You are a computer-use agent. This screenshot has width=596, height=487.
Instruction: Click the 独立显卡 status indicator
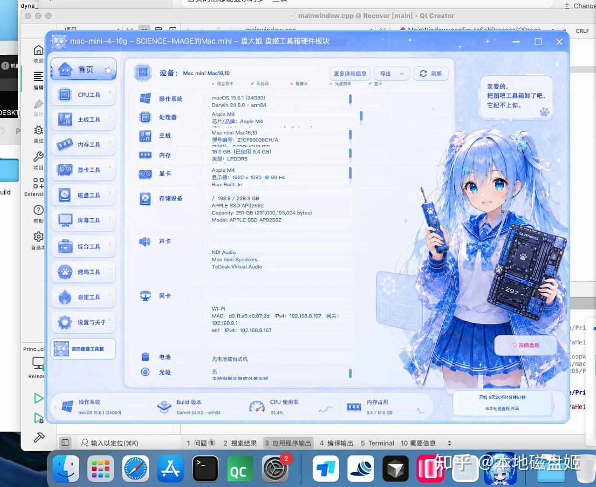pyautogui.click(x=222, y=84)
